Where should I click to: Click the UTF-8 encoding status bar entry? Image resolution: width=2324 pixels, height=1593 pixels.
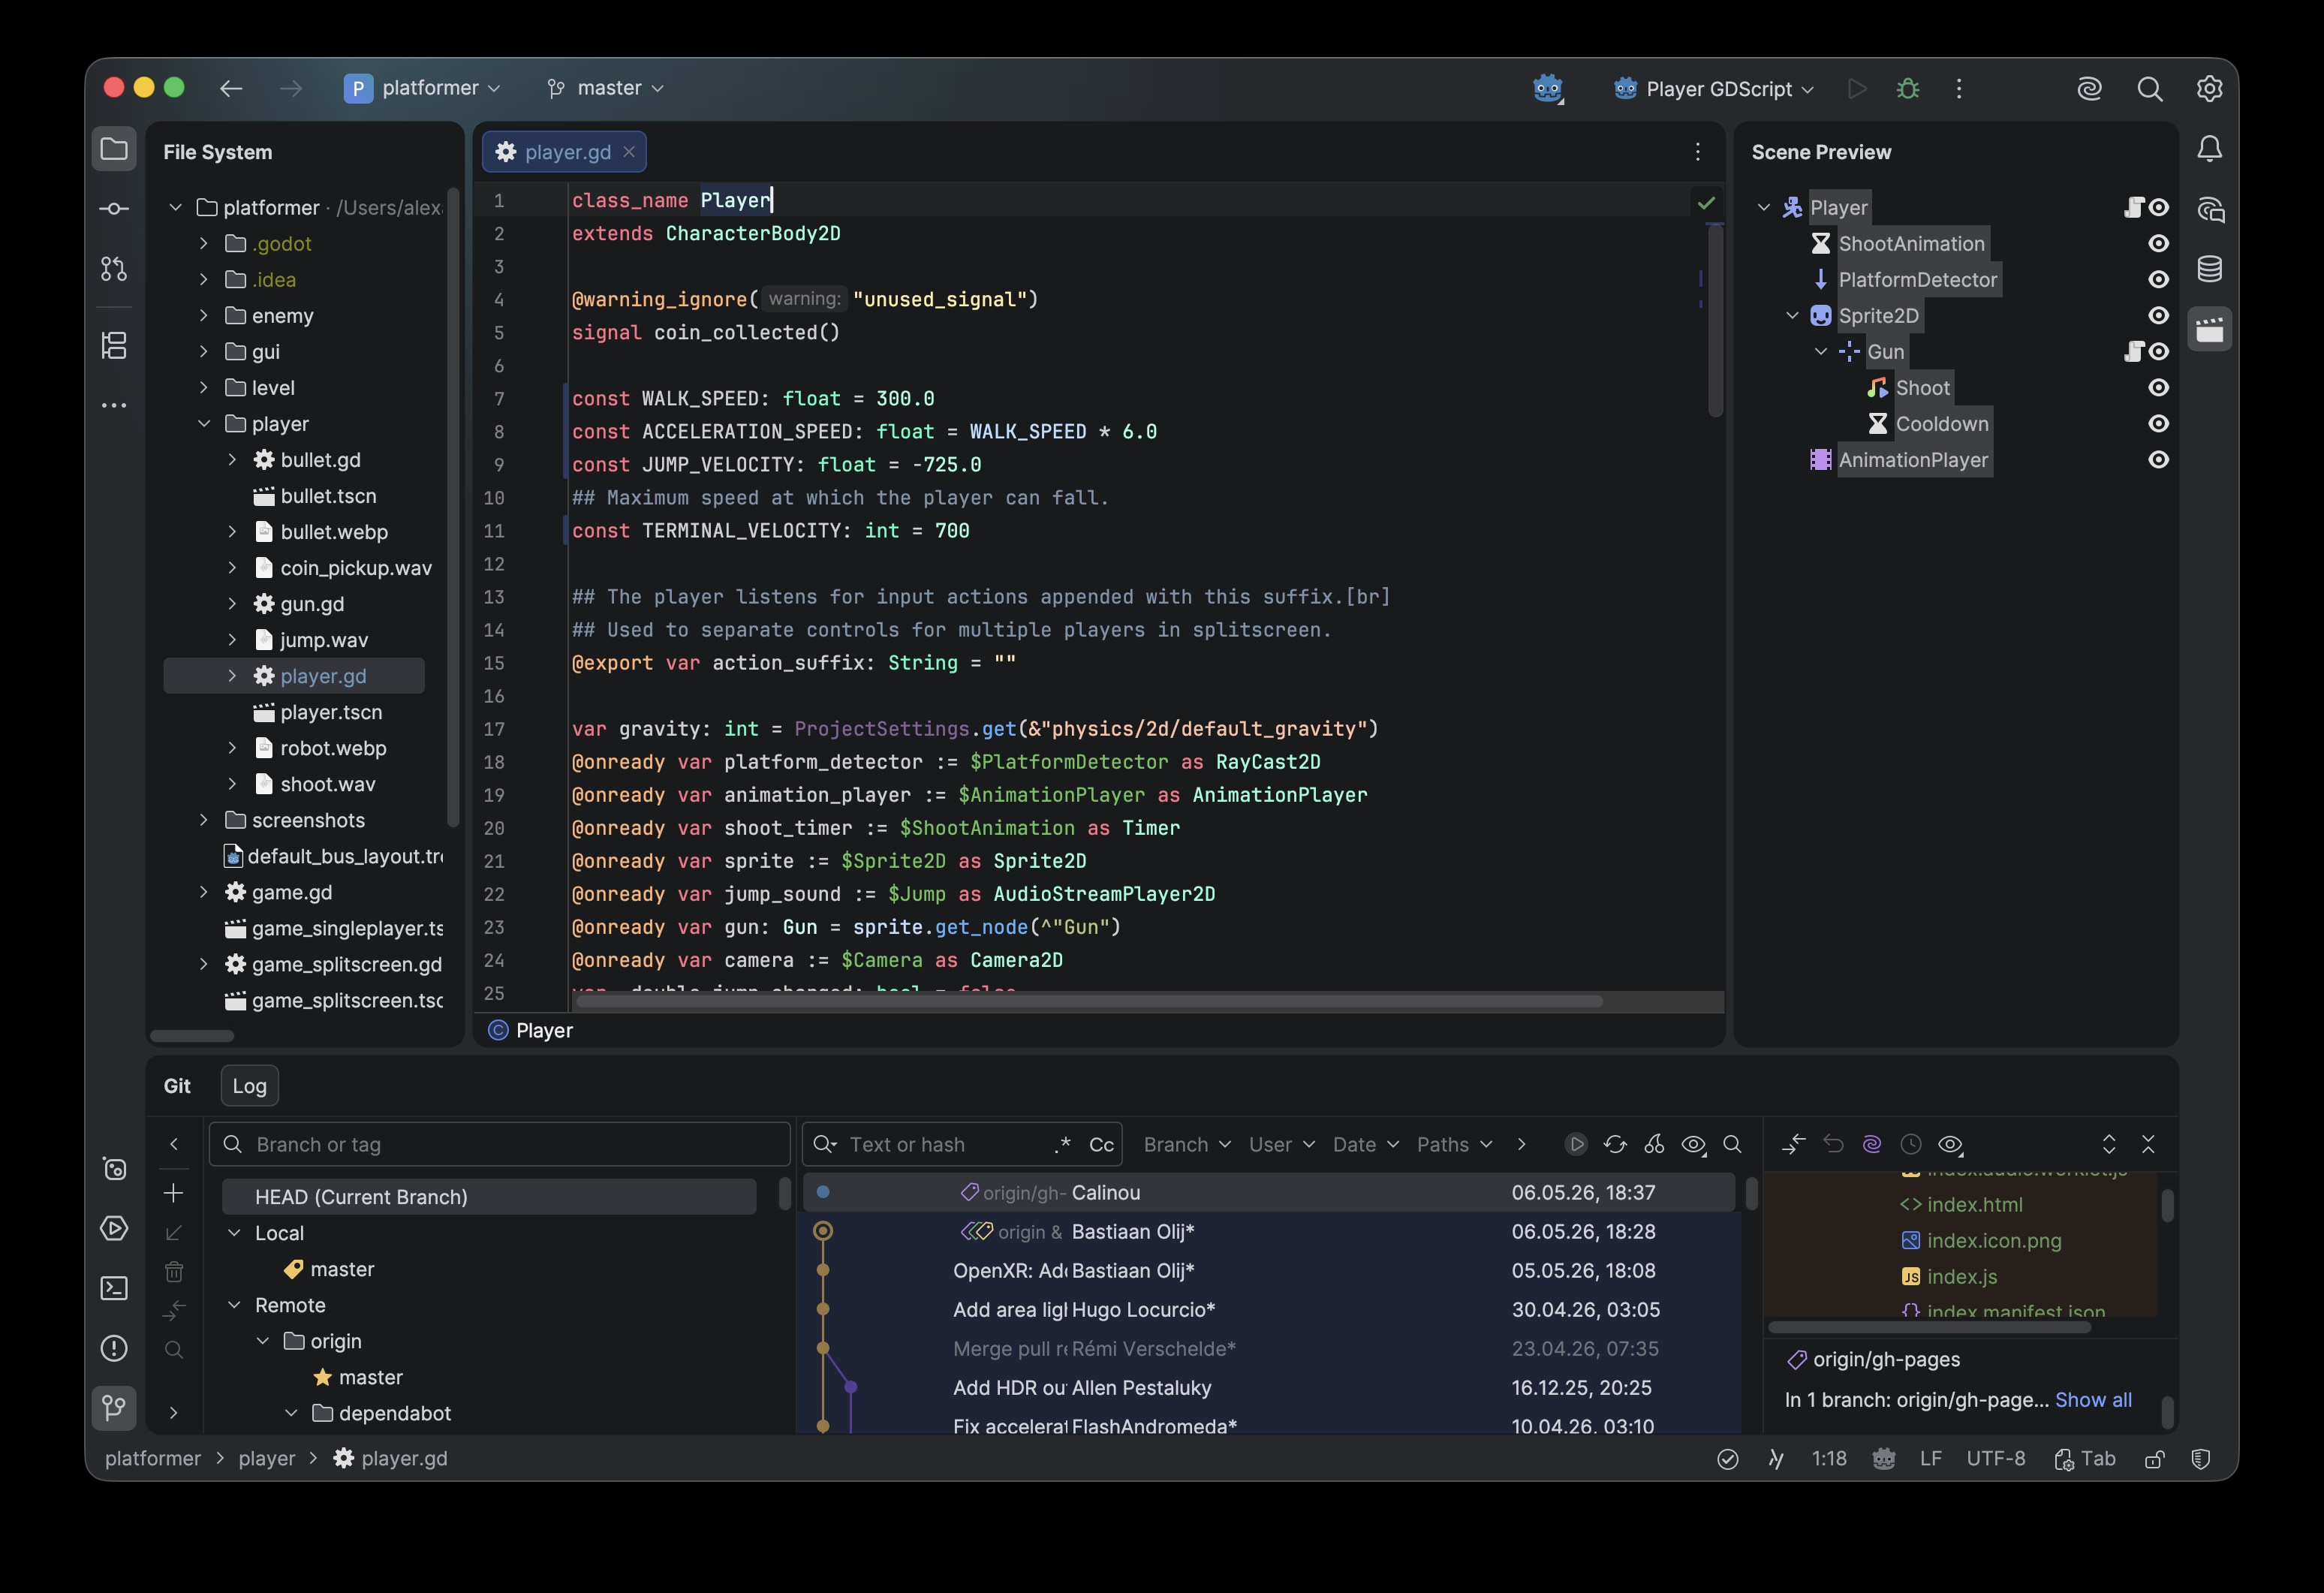point(1995,1458)
